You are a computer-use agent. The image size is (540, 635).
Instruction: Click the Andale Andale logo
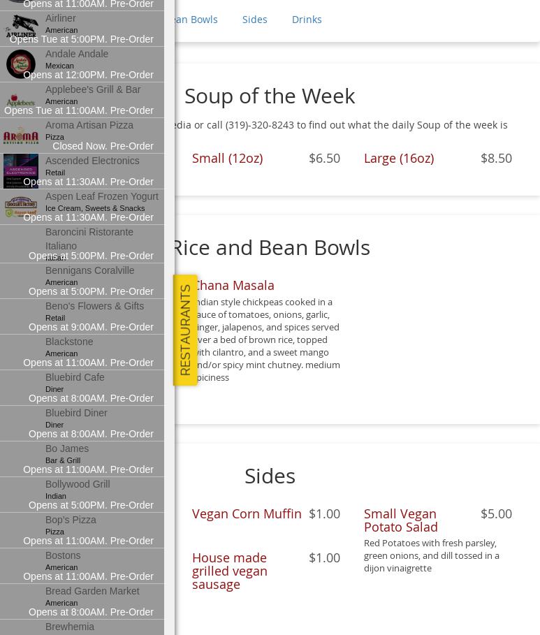(21, 64)
